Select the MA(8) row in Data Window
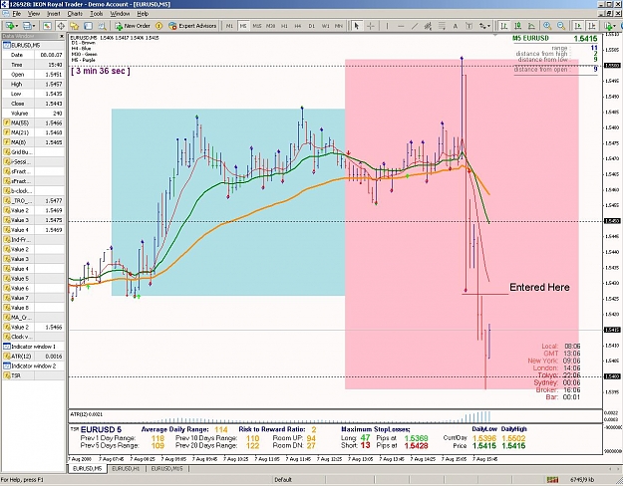Screen dimensions: 623x486 (x=33, y=142)
